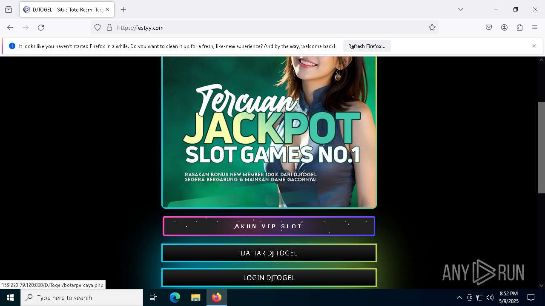Open tracking protection shield icon
The height and width of the screenshot is (306, 545).
tap(98, 28)
